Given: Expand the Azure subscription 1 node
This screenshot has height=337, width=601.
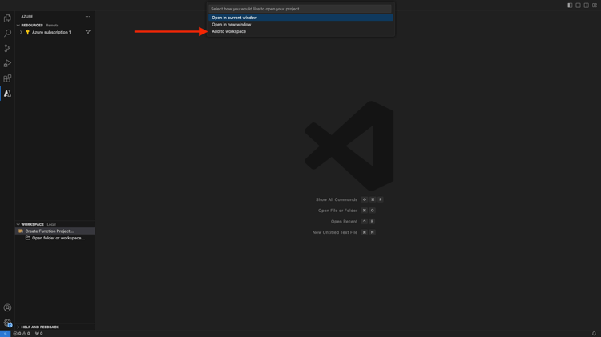Looking at the screenshot, I should pos(21,32).
